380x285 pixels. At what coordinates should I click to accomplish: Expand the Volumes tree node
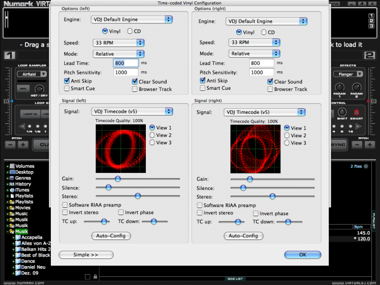coord(7,166)
